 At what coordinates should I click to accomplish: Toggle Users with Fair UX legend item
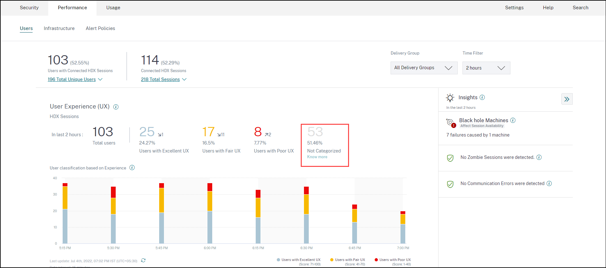[x=347, y=260]
